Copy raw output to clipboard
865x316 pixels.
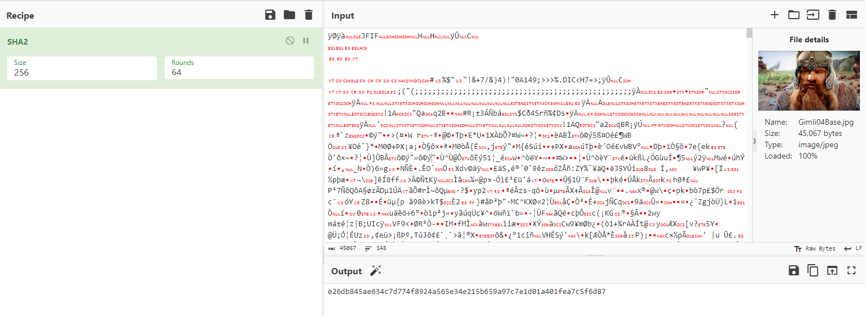(813, 270)
